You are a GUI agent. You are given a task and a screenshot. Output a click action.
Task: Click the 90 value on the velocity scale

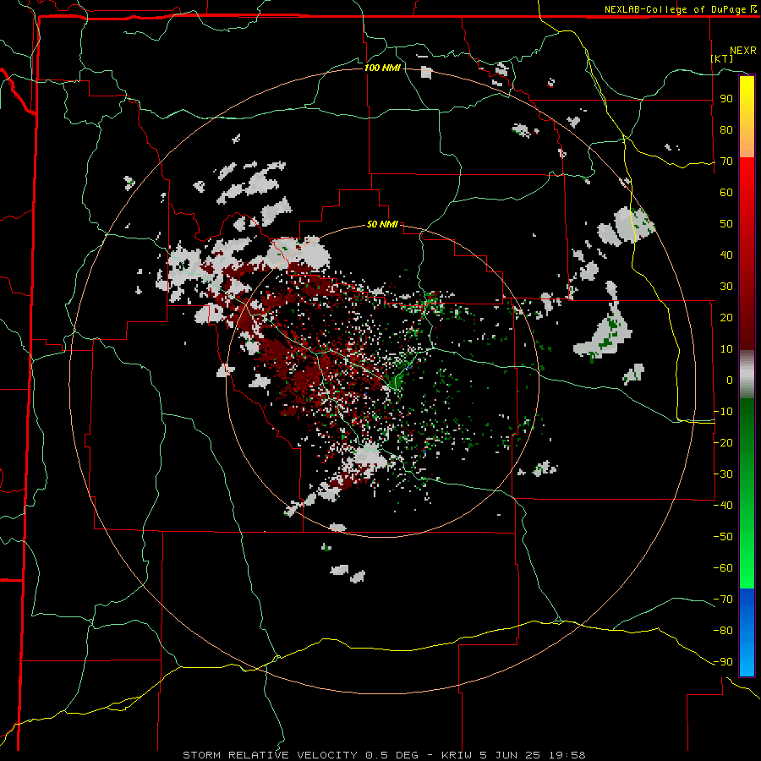tap(726, 99)
